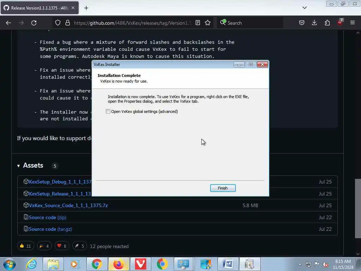Click the party popper reaction 4
Image resolution: width=361 pixels, height=271 pixels.
pyautogui.click(x=44, y=246)
